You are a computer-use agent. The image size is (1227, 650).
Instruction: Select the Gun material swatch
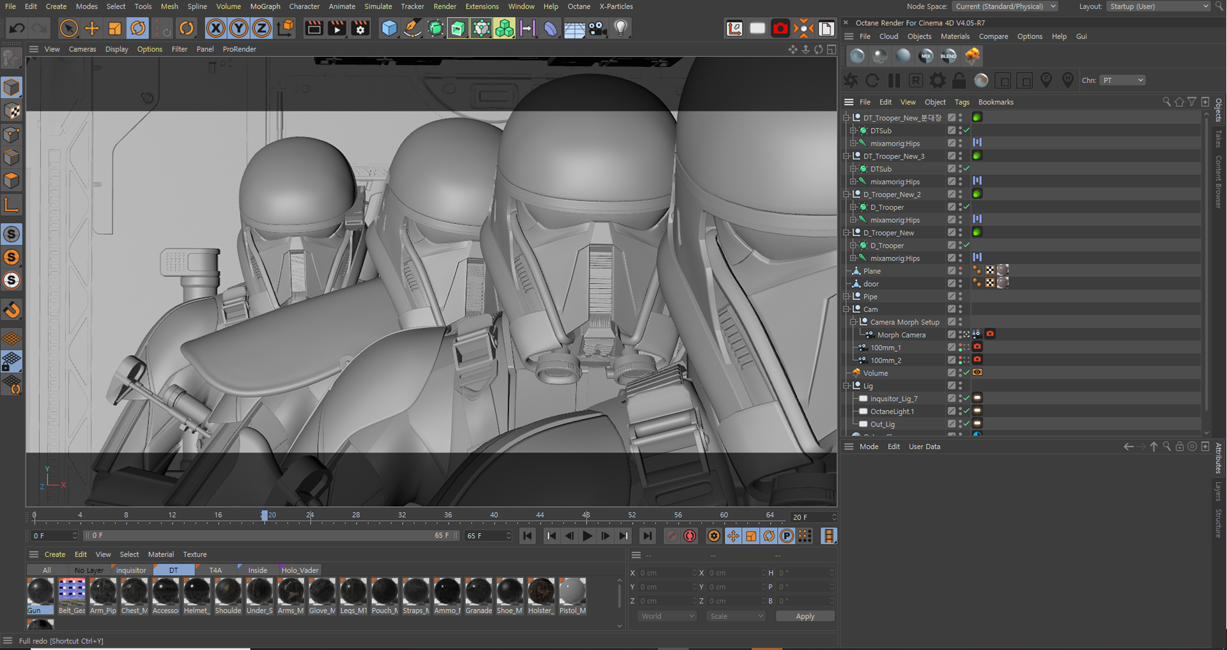tap(40, 592)
